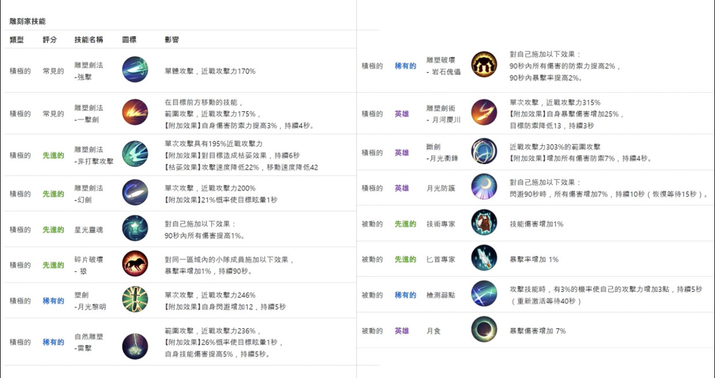Select the 雷擊 lightning skill icon
The image size is (715, 378).
click(135, 346)
